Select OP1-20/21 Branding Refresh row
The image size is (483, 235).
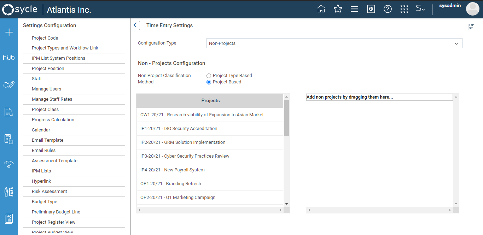tap(210, 184)
